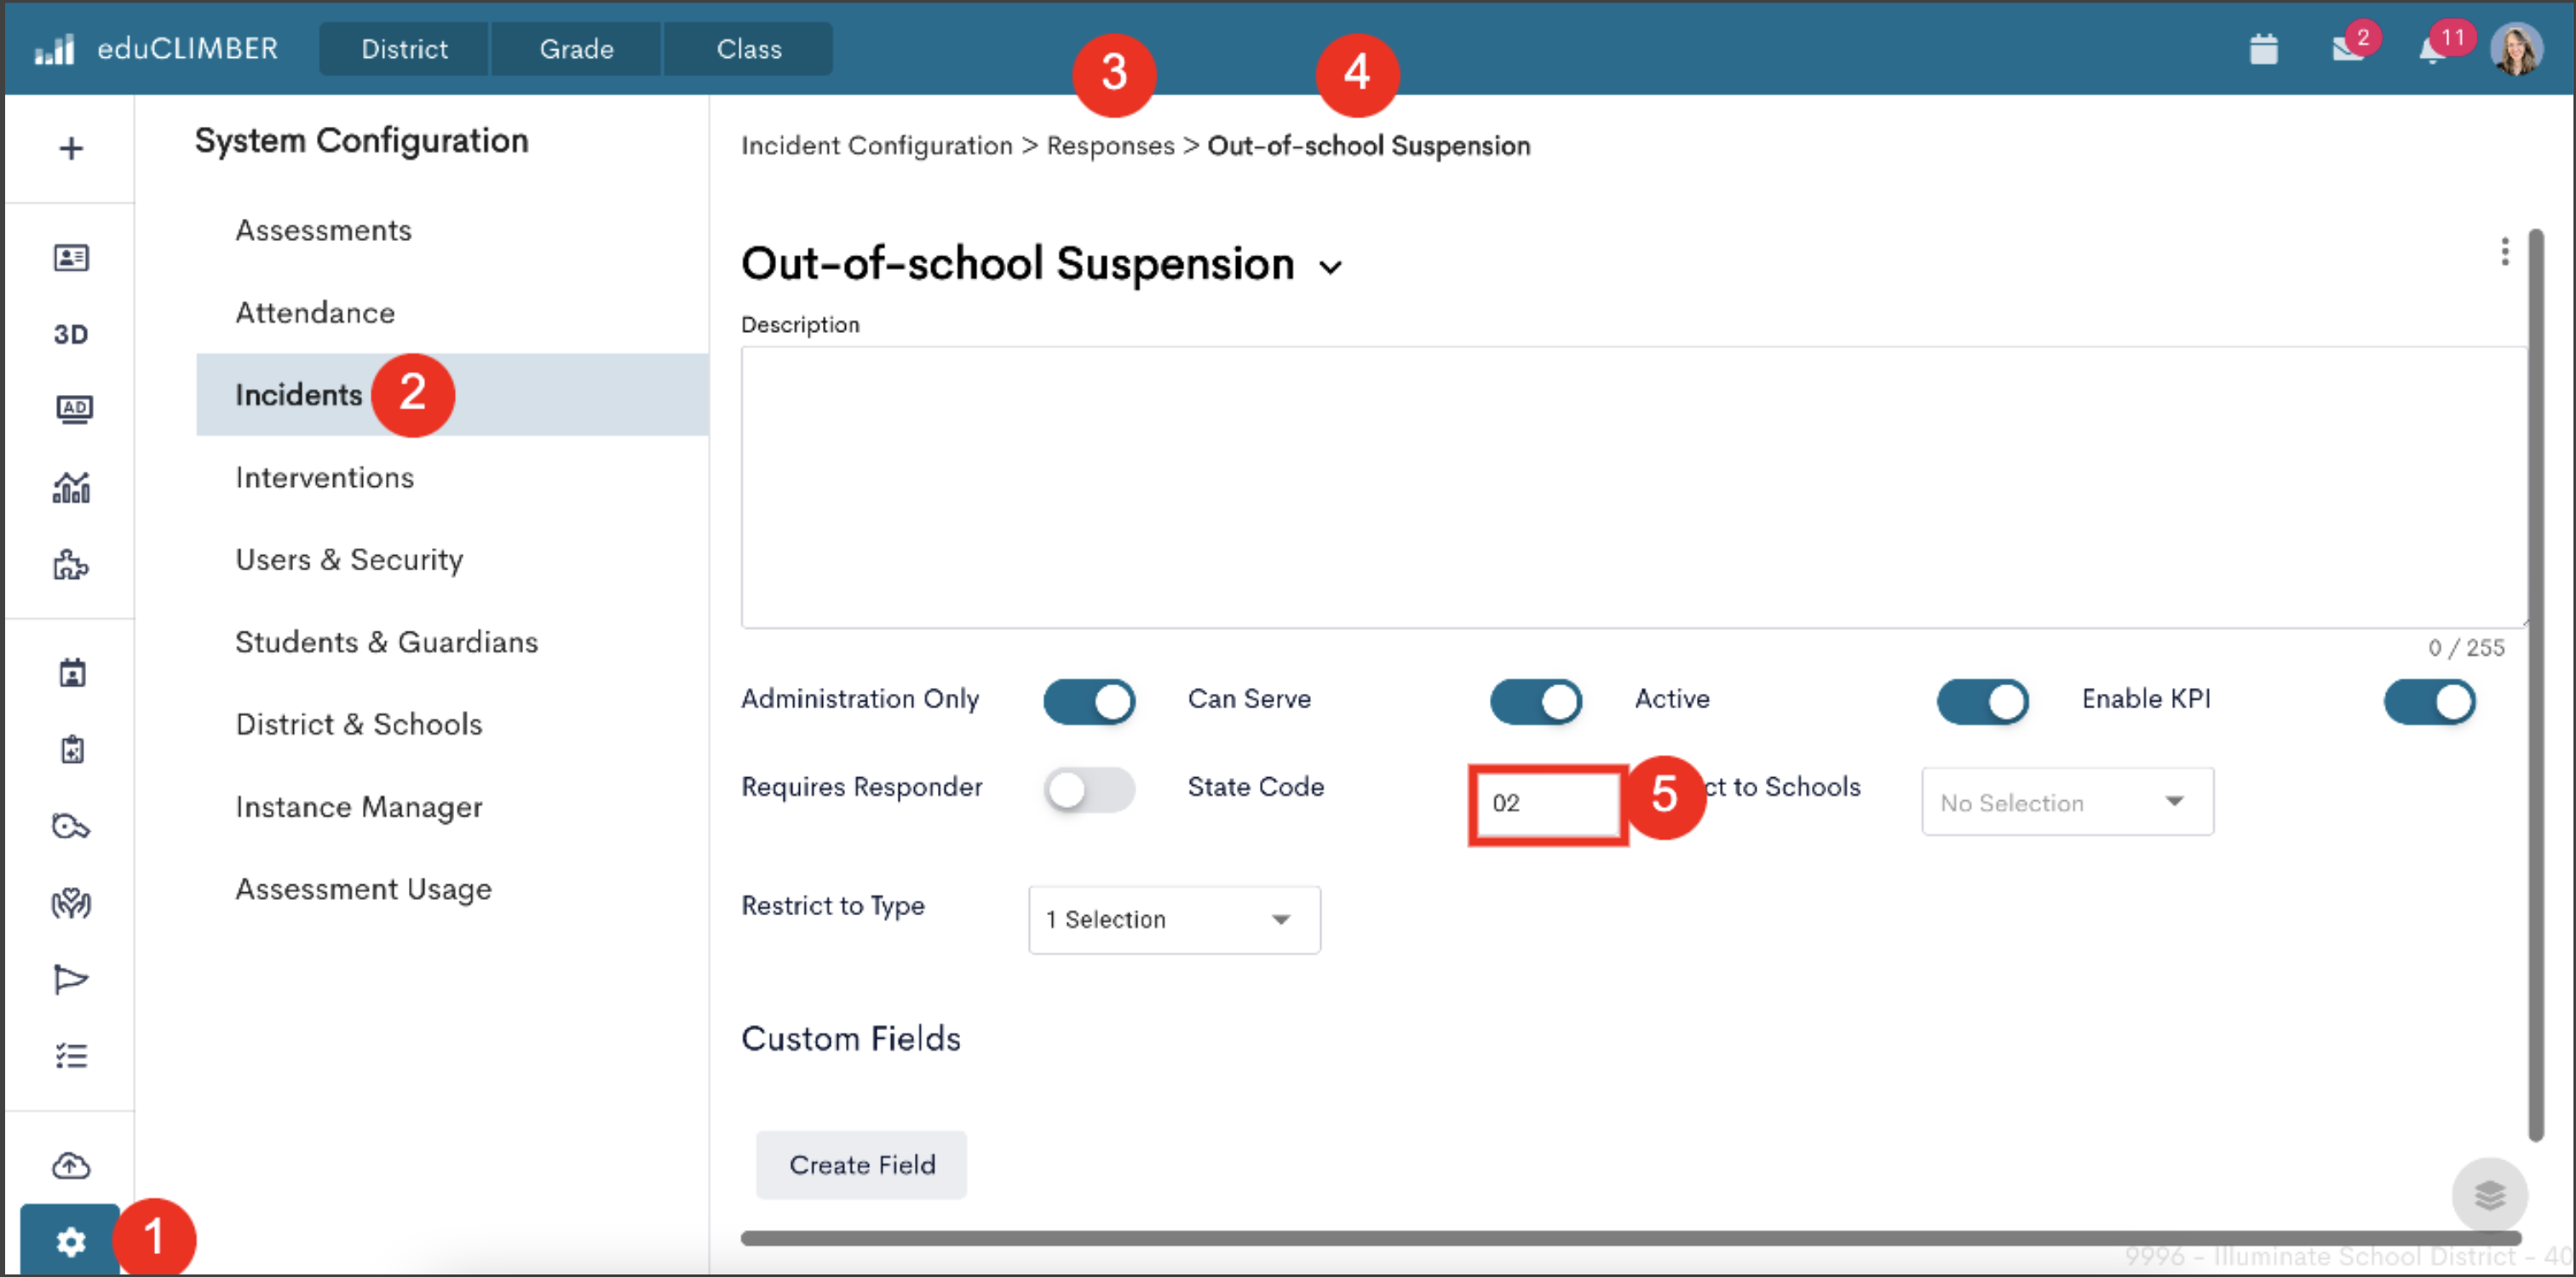Click the eduCLIMBER logo icon

click(x=54, y=49)
